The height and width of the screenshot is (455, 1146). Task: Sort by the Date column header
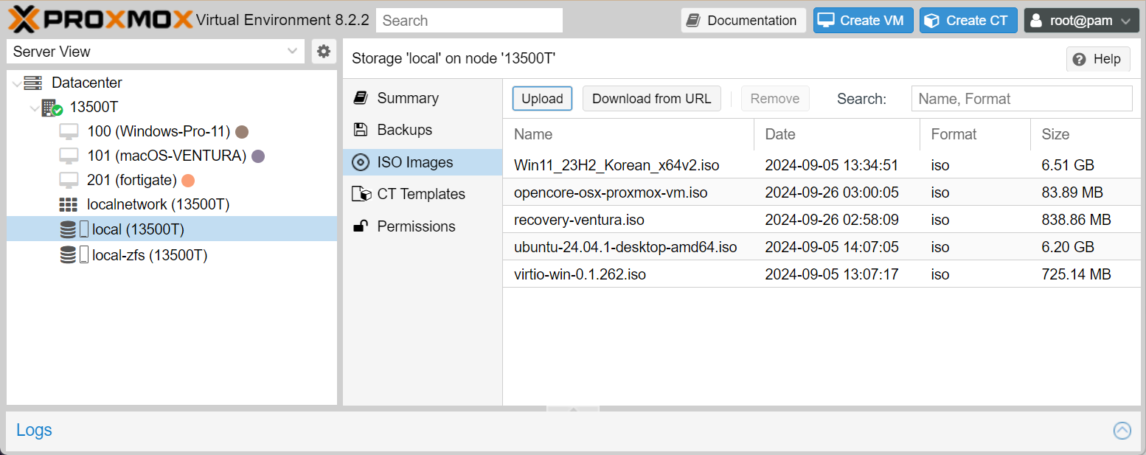pyautogui.click(x=837, y=134)
